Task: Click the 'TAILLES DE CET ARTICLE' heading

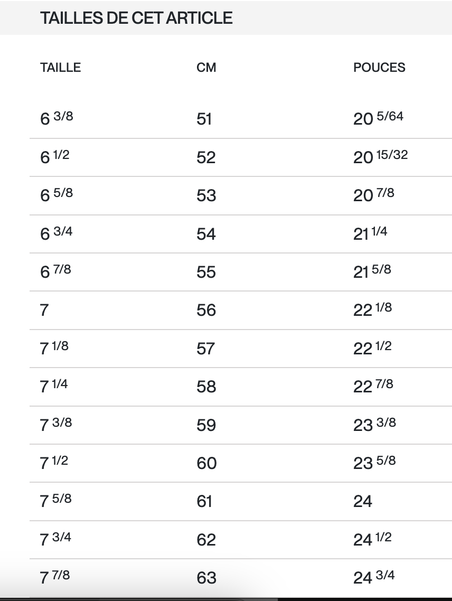Action: click(x=136, y=18)
